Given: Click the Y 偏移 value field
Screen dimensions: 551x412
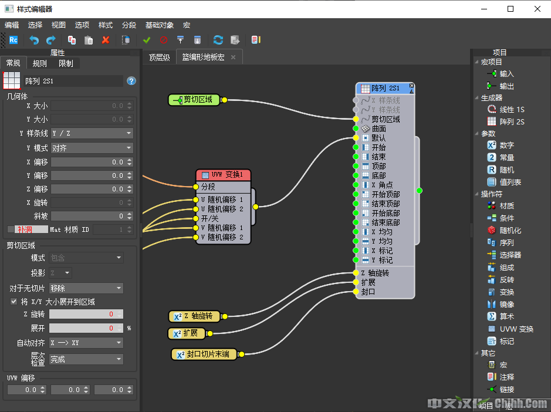Looking at the screenshot, I should 88,175.
